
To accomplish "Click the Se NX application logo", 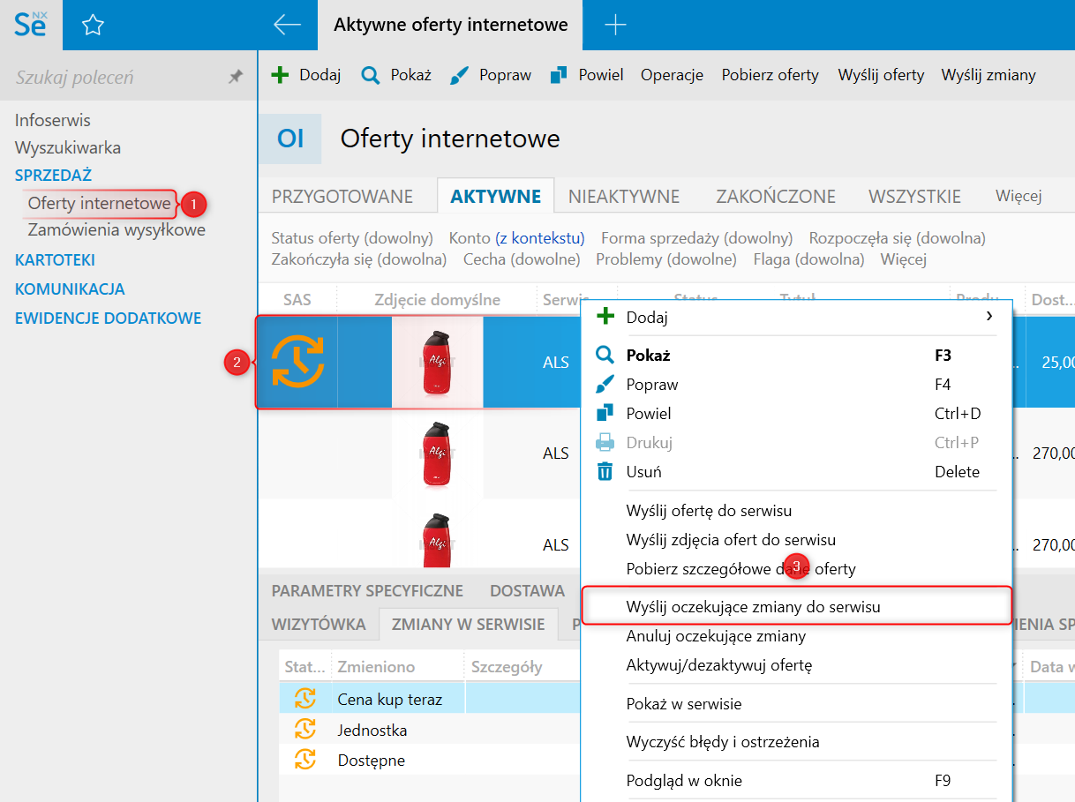I will [x=31, y=24].
